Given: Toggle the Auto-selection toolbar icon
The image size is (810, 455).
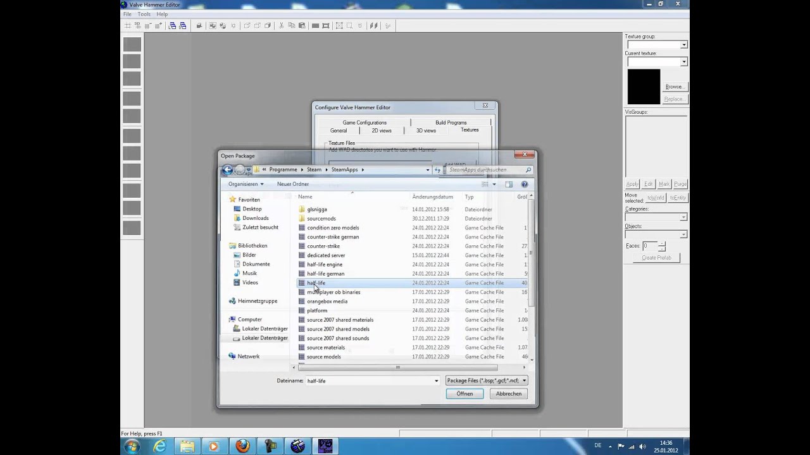Looking at the screenshot, I should [349, 26].
